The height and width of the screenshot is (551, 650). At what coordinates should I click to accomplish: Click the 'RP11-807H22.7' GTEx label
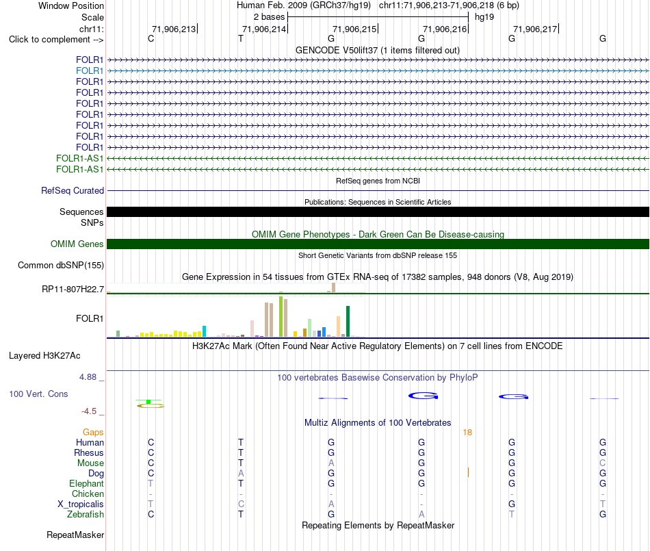(x=73, y=289)
